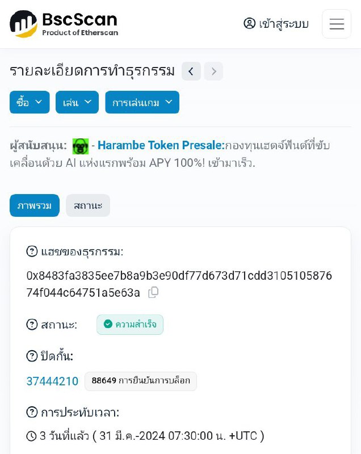Click help icon beside การประทับเวลา label
The height and width of the screenshot is (454, 361).
32,413
